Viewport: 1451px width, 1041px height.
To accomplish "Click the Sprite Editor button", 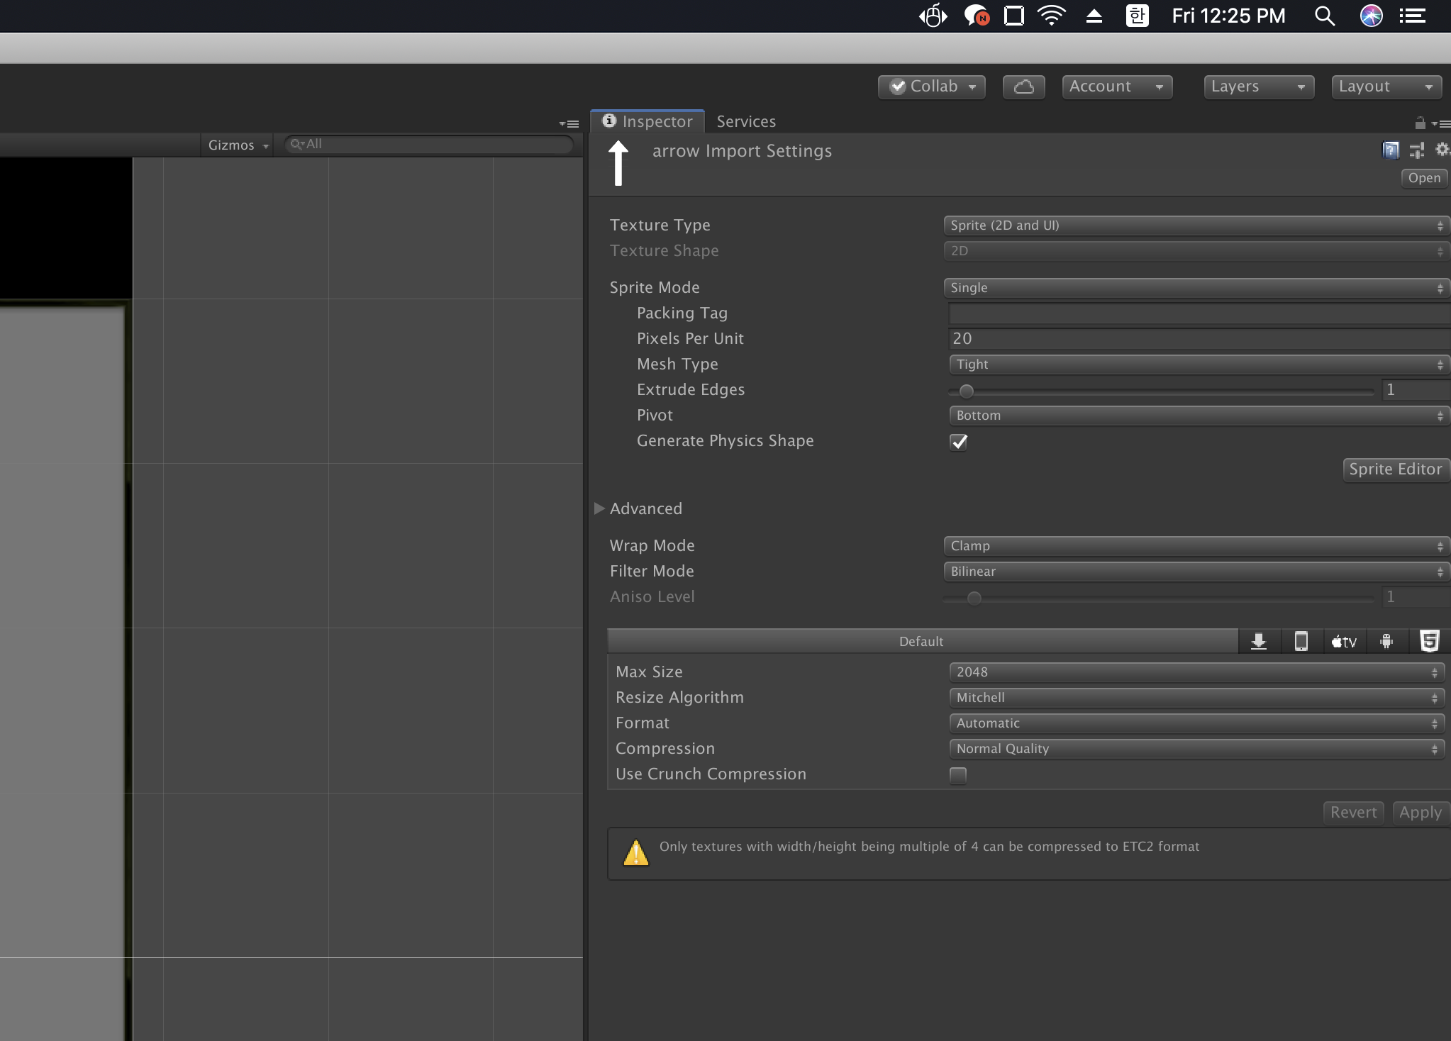I will pyautogui.click(x=1395, y=469).
